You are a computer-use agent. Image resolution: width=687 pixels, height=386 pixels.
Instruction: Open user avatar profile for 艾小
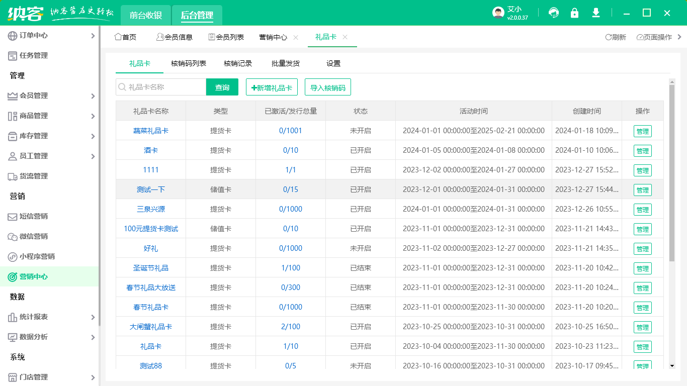point(498,13)
